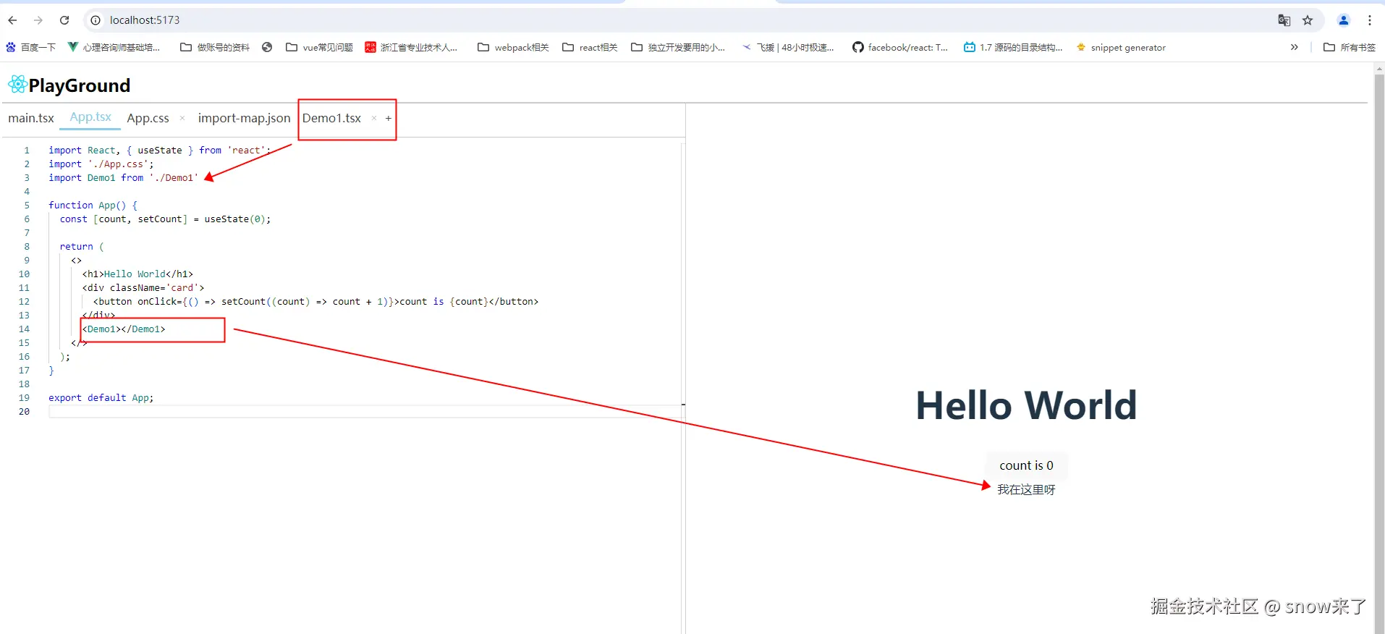
Task: Click the 'return (' code line
Action: click(82, 247)
